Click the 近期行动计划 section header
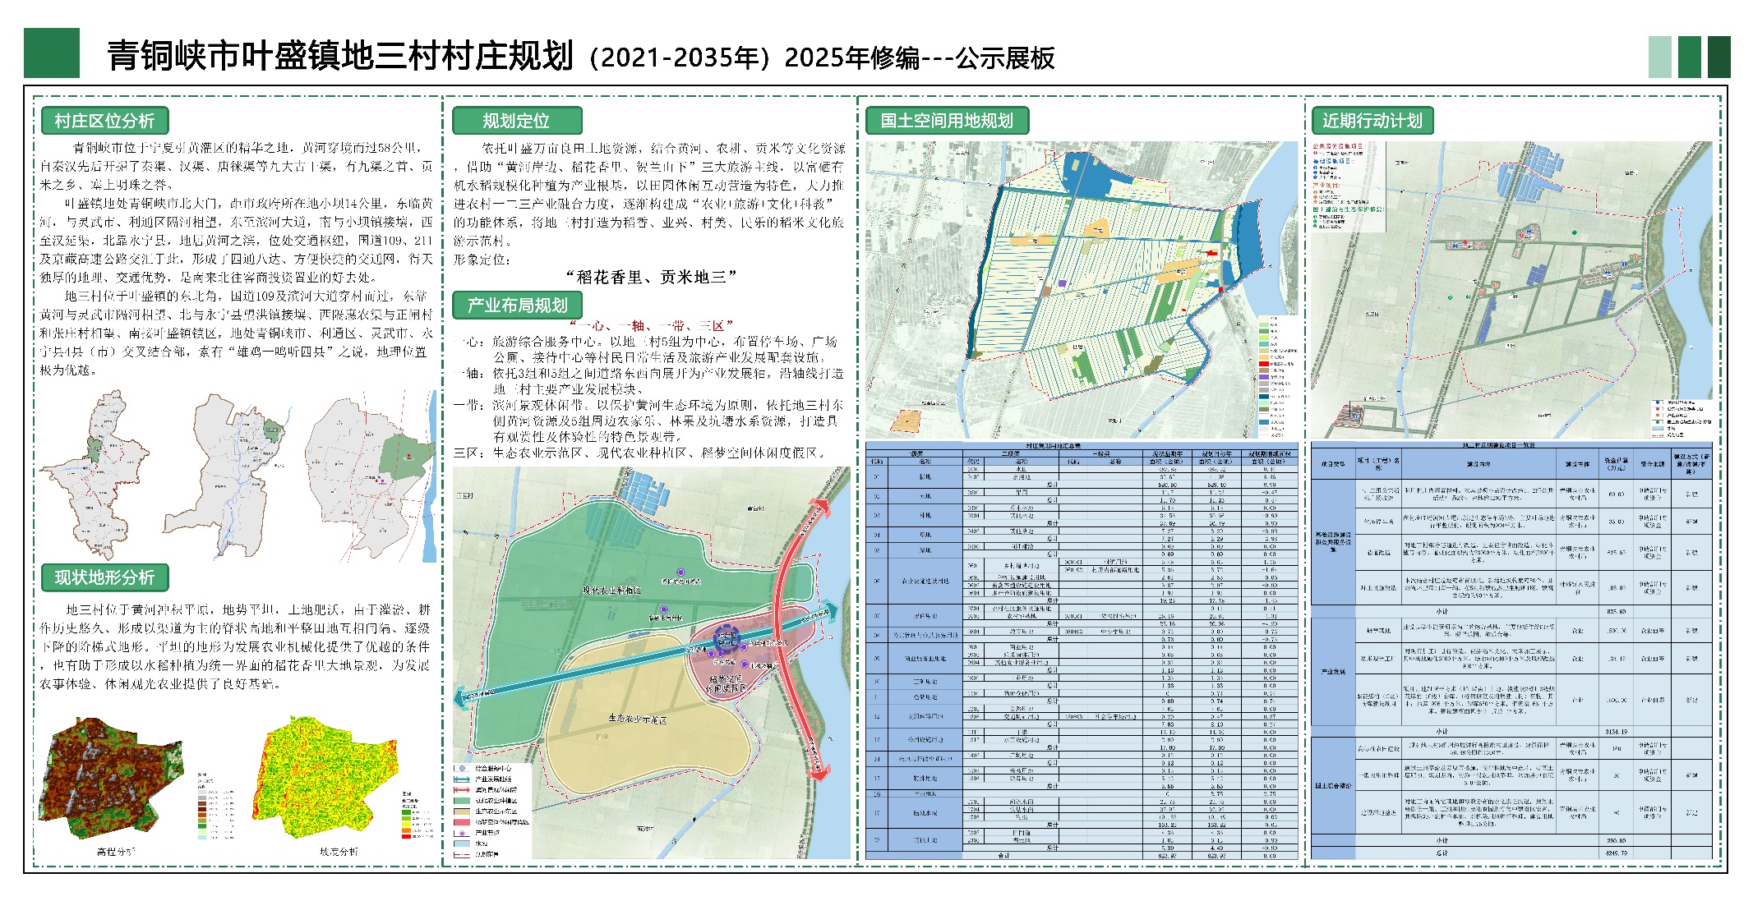This screenshot has height=901, width=1753. (x=1372, y=121)
